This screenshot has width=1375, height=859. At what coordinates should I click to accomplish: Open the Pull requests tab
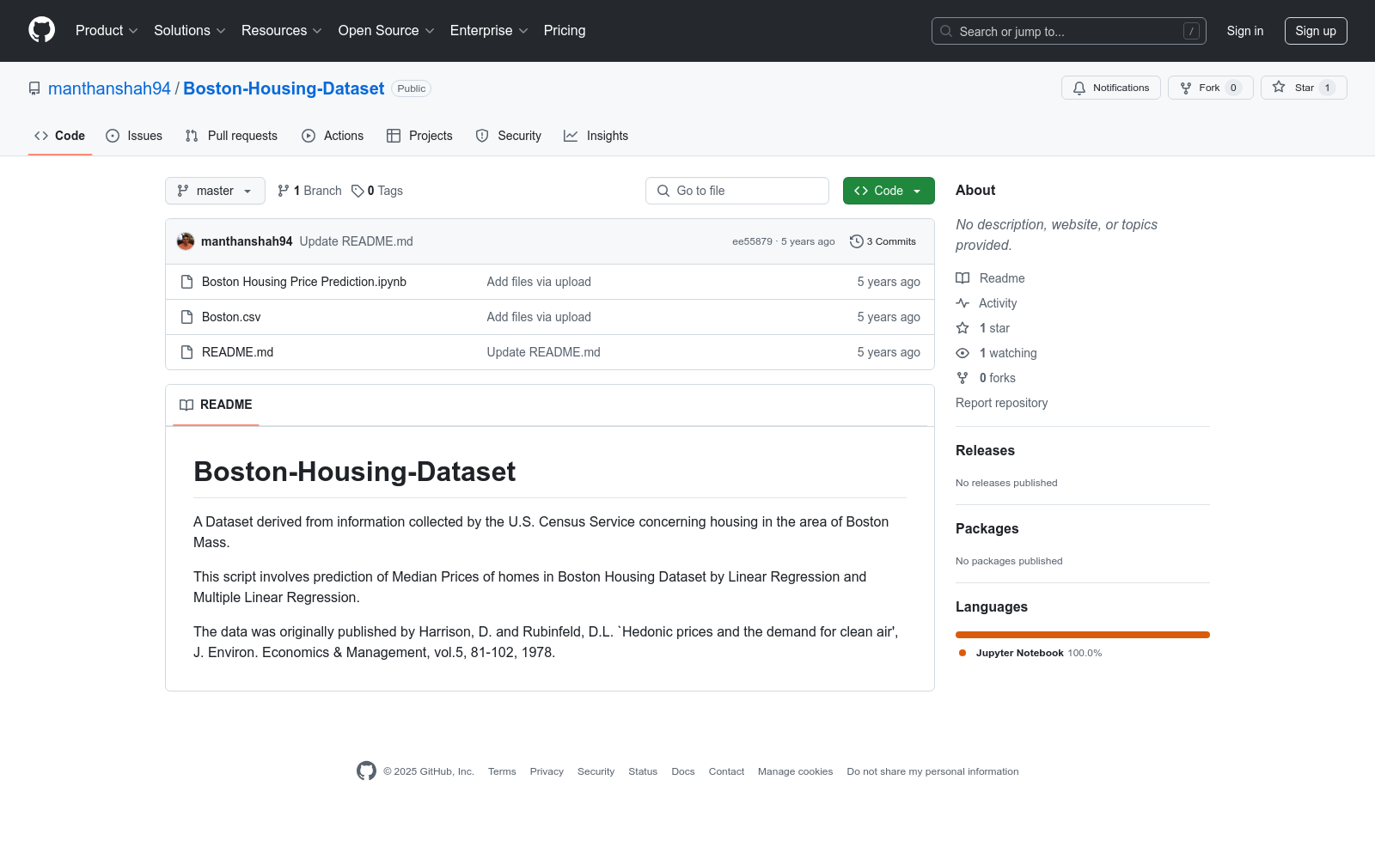tap(232, 136)
